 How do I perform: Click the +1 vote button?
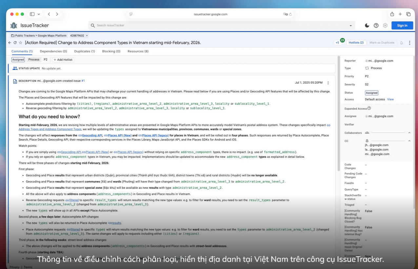point(337,43)
